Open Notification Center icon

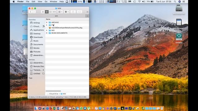tap(184, 2)
